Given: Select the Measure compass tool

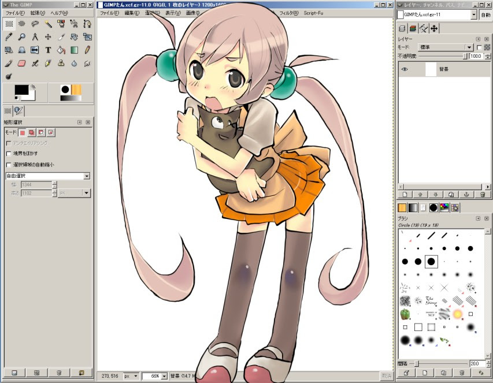Looking at the screenshot, I should (35, 37).
